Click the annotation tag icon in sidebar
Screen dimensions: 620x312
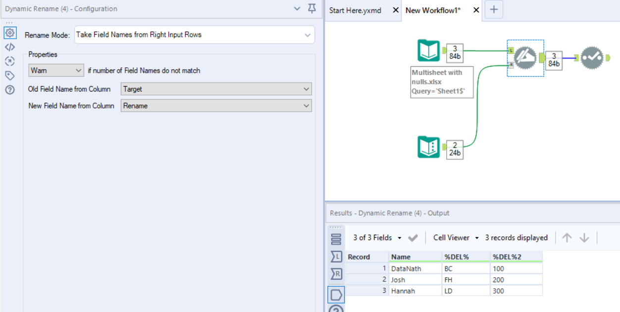pos(10,76)
